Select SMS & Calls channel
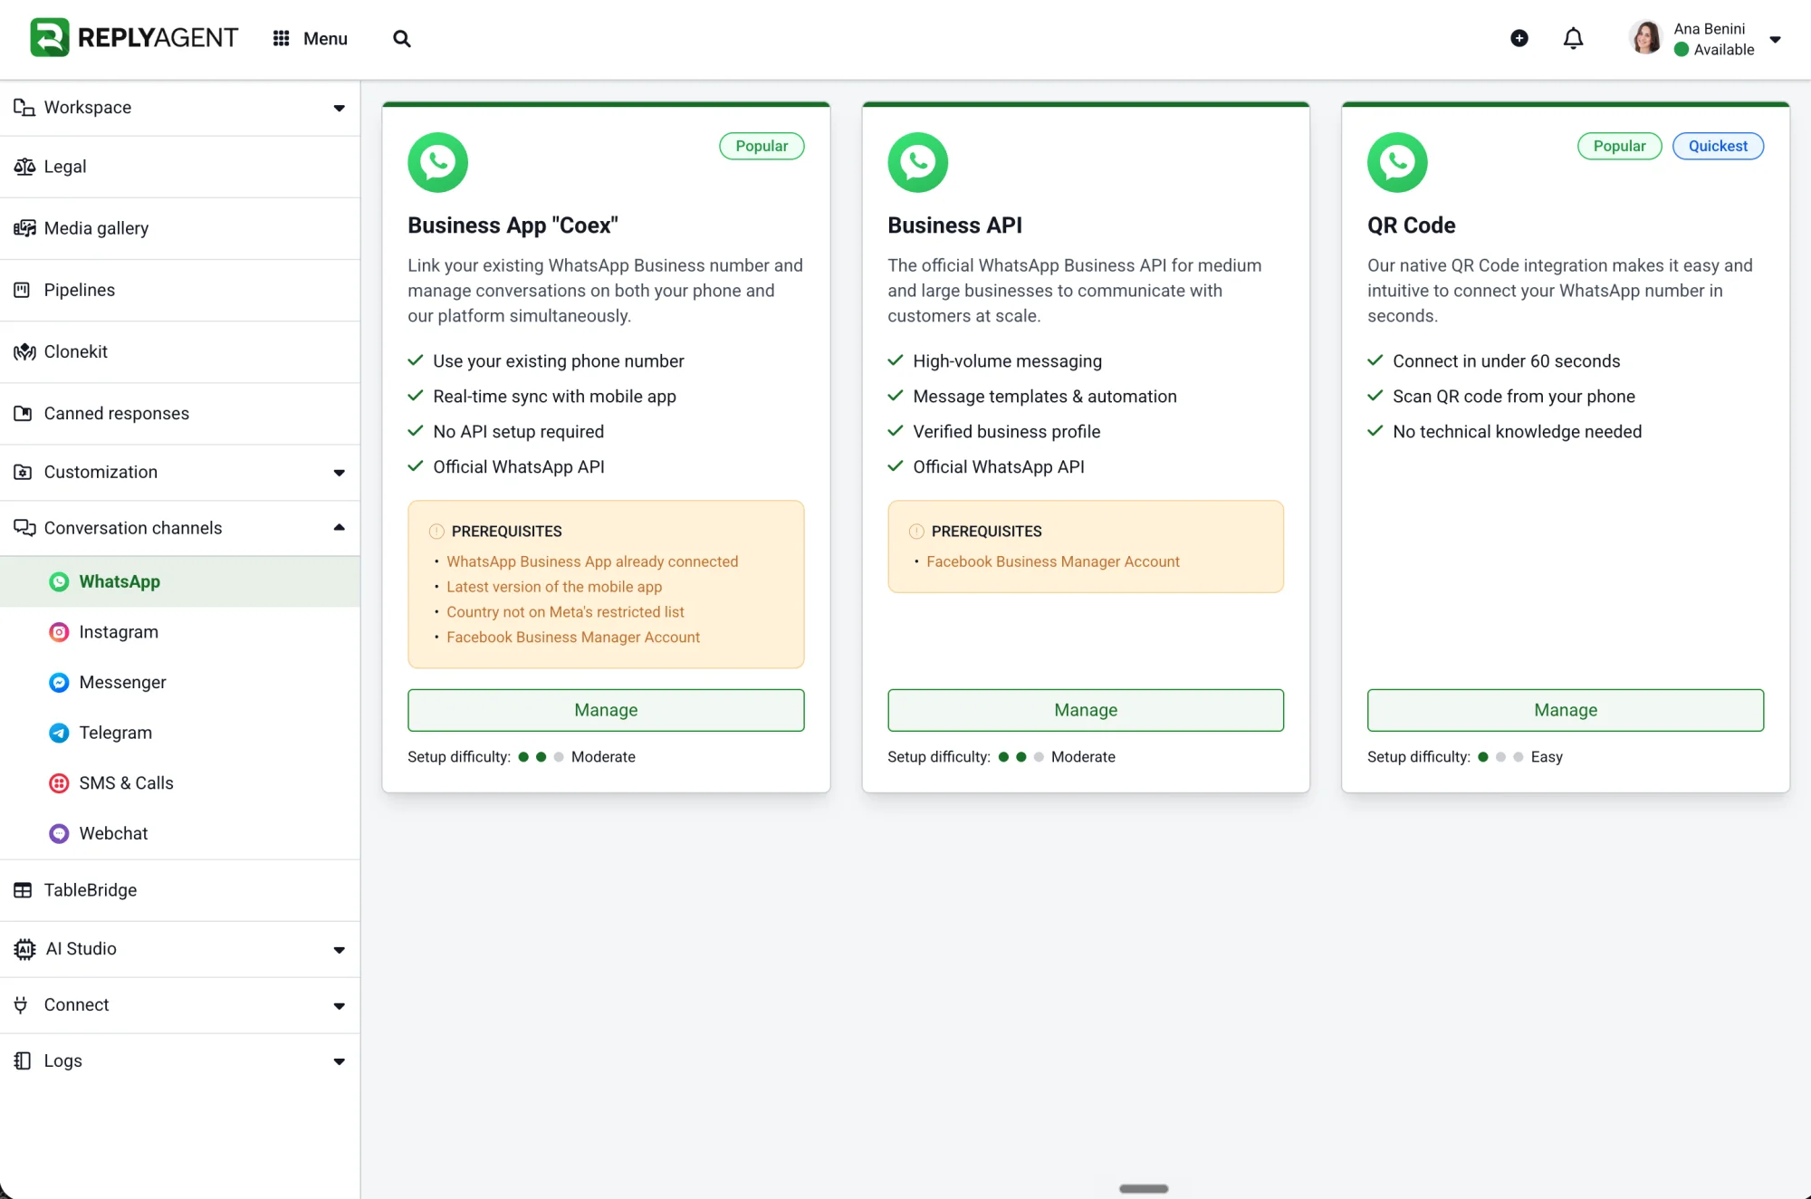Image resolution: width=1811 pixels, height=1199 pixels. click(180, 783)
